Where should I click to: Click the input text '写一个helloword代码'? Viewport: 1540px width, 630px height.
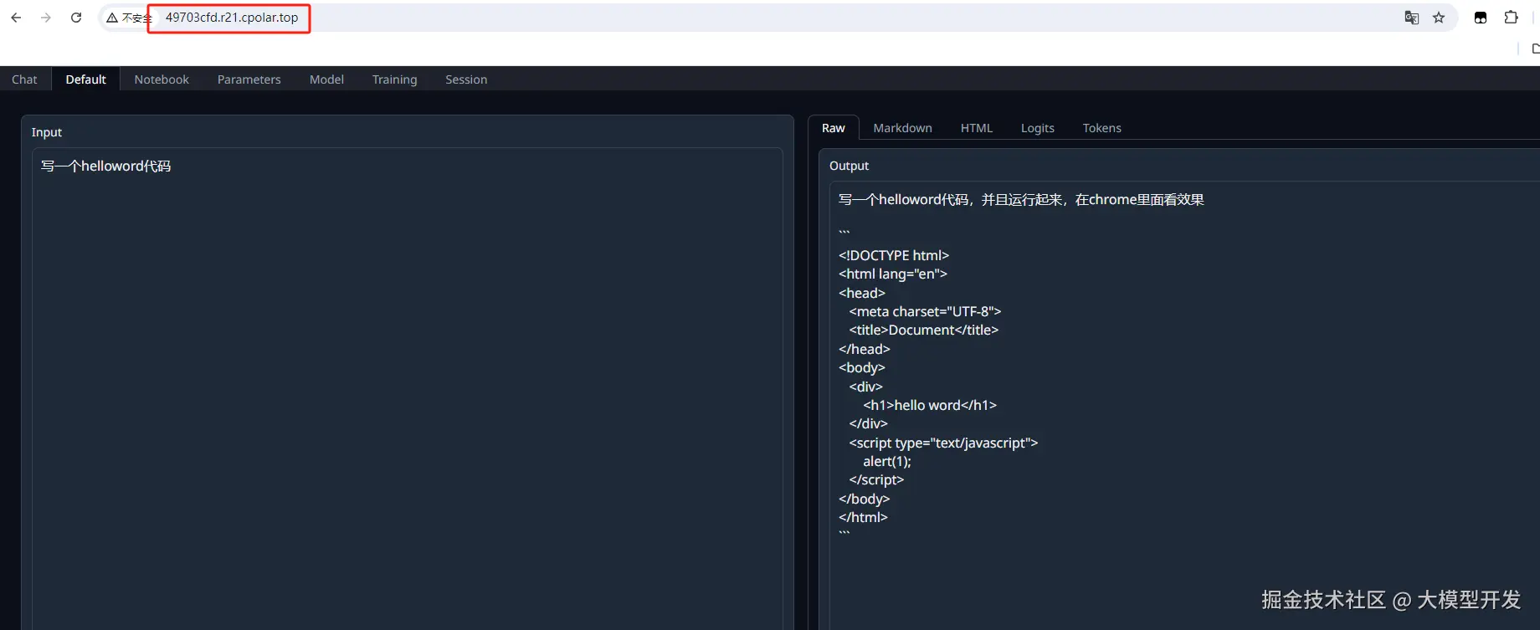(x=106, y=166)
